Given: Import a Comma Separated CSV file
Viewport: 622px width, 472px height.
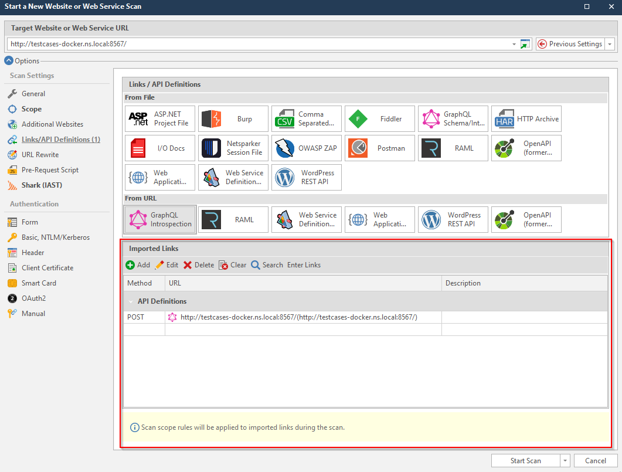Looking at the screenshot, I should coord(306,119).
